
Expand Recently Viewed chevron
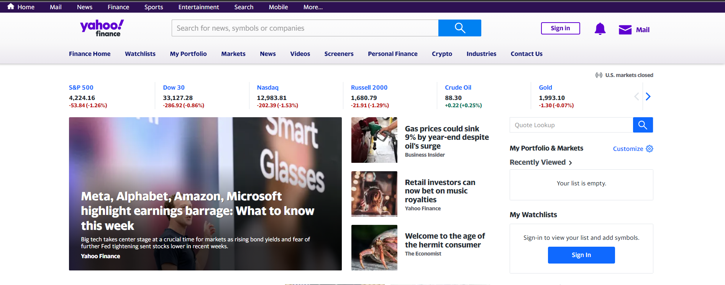tap(571, 163)
